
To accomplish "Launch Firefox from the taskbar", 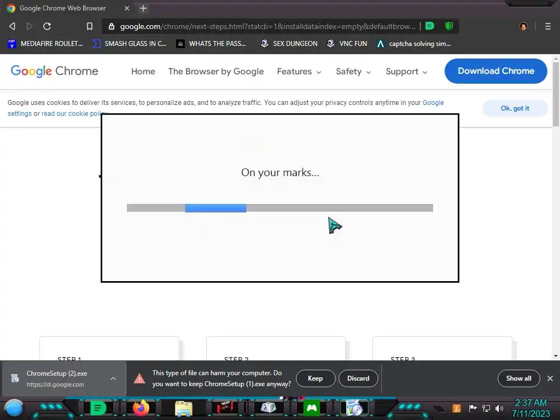I will (141, 408).
